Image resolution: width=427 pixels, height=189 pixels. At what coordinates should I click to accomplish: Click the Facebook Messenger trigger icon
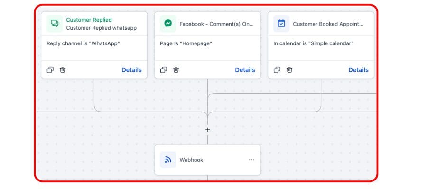[168, 24]
